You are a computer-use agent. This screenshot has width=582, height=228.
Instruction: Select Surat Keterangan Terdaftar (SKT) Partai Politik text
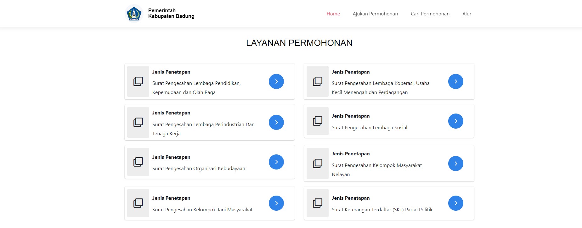(382, 210)
